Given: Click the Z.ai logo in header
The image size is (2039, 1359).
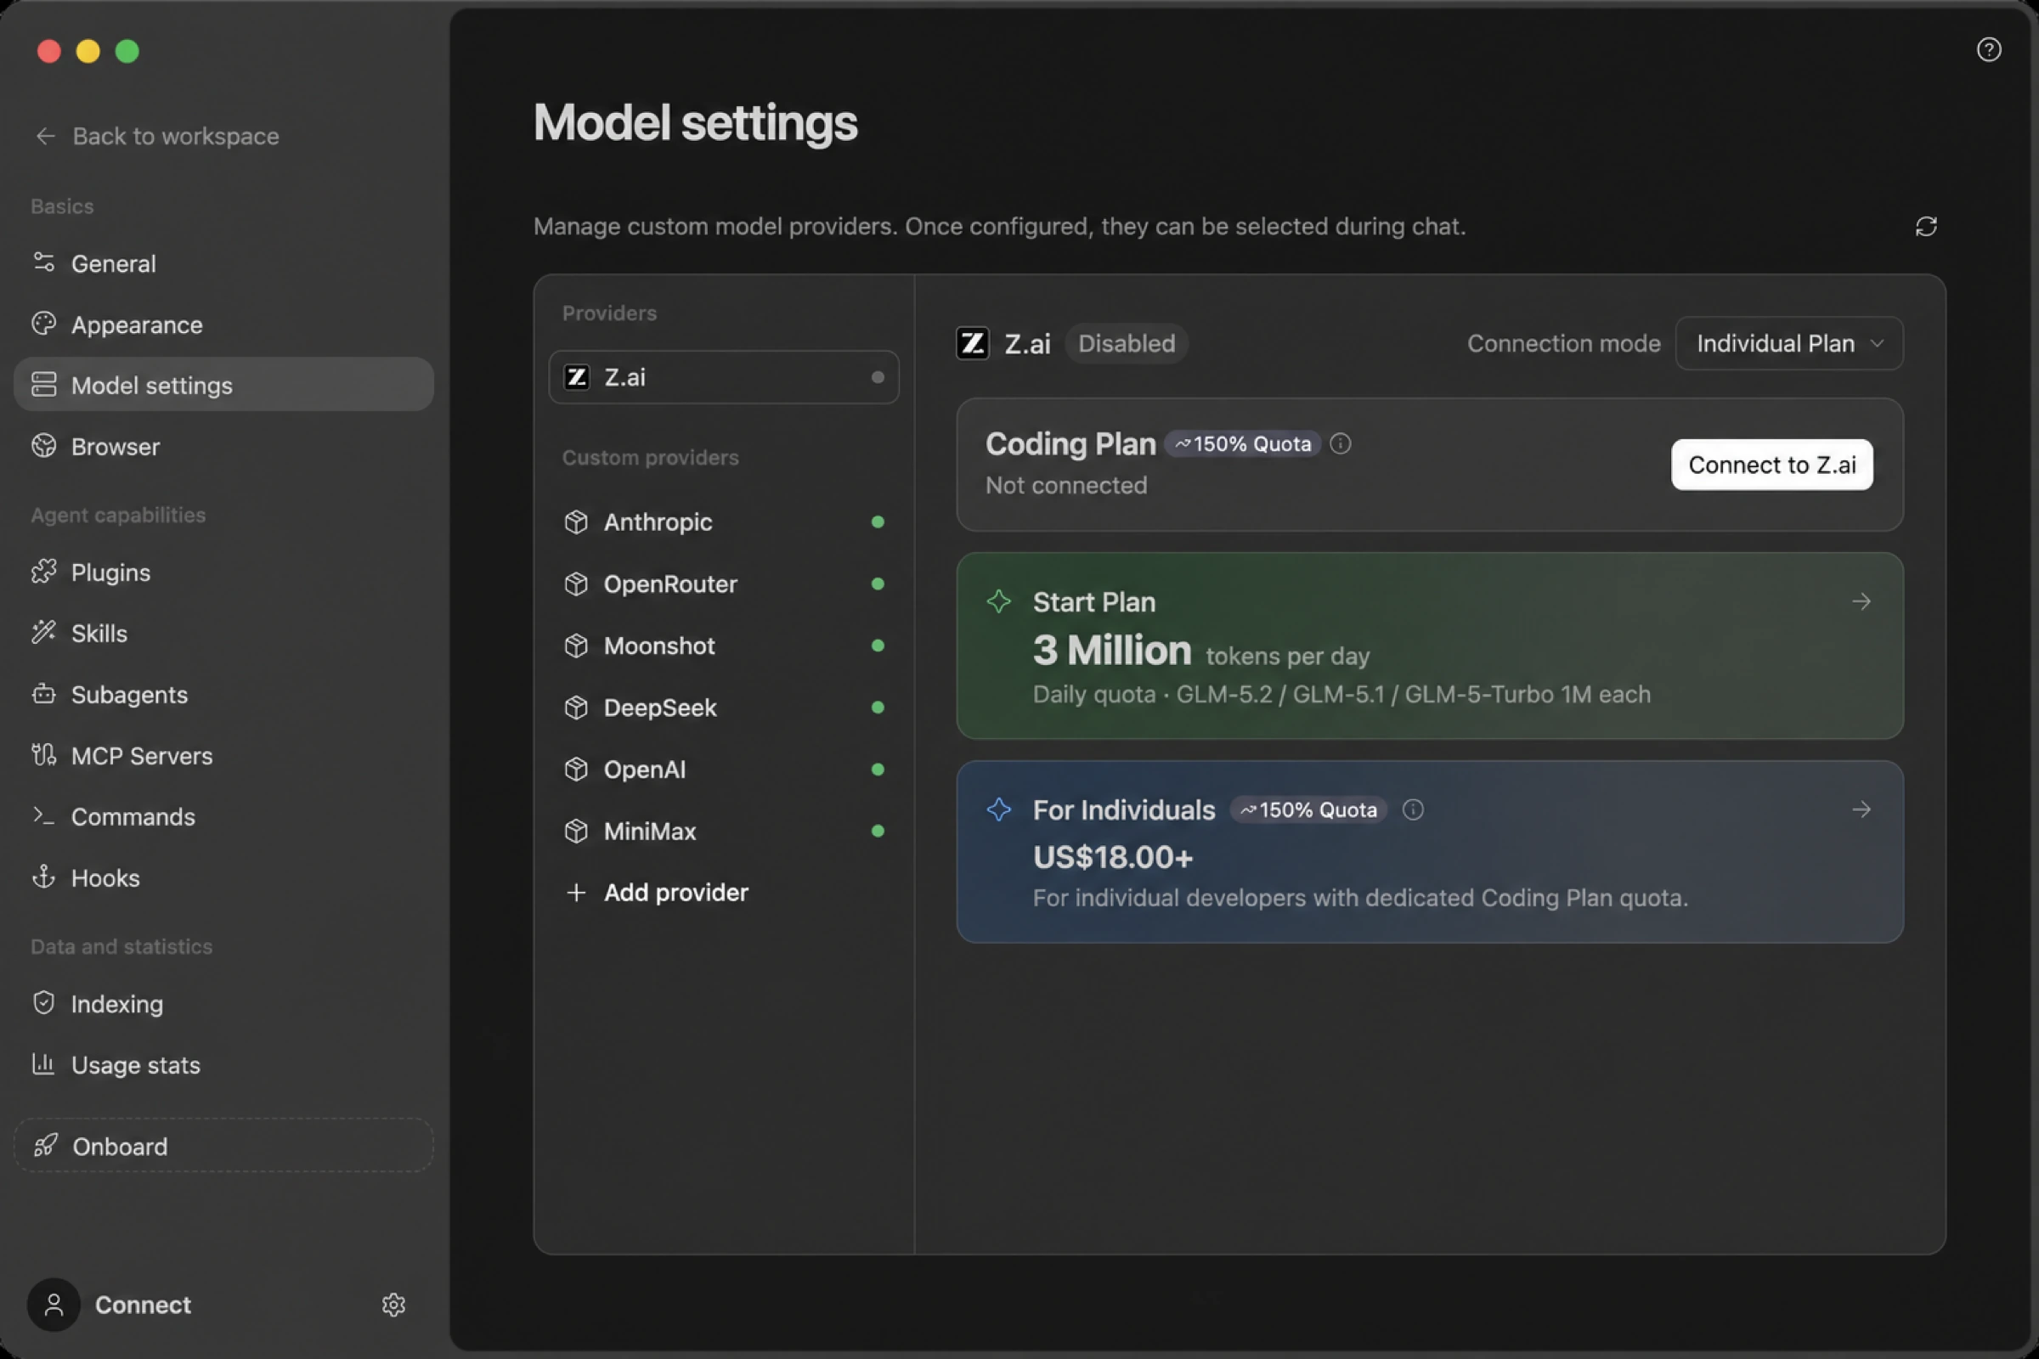Looking at the screenshot, I should 973,343.
